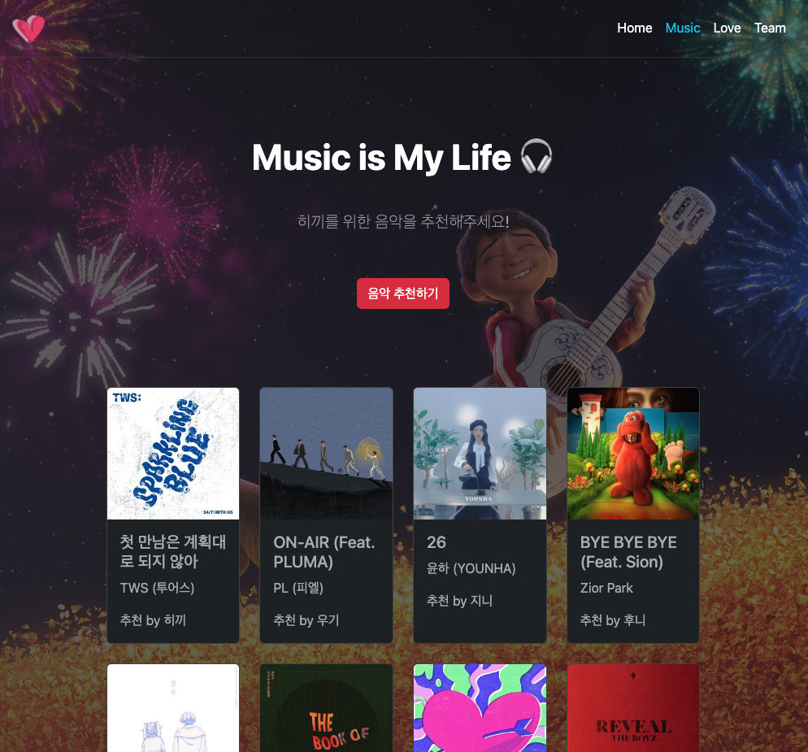Image resolution: width=808 pixels, height=752 pixels.
Task: Open the YOUNHA album cover image
Action: [x=480, y=454]
